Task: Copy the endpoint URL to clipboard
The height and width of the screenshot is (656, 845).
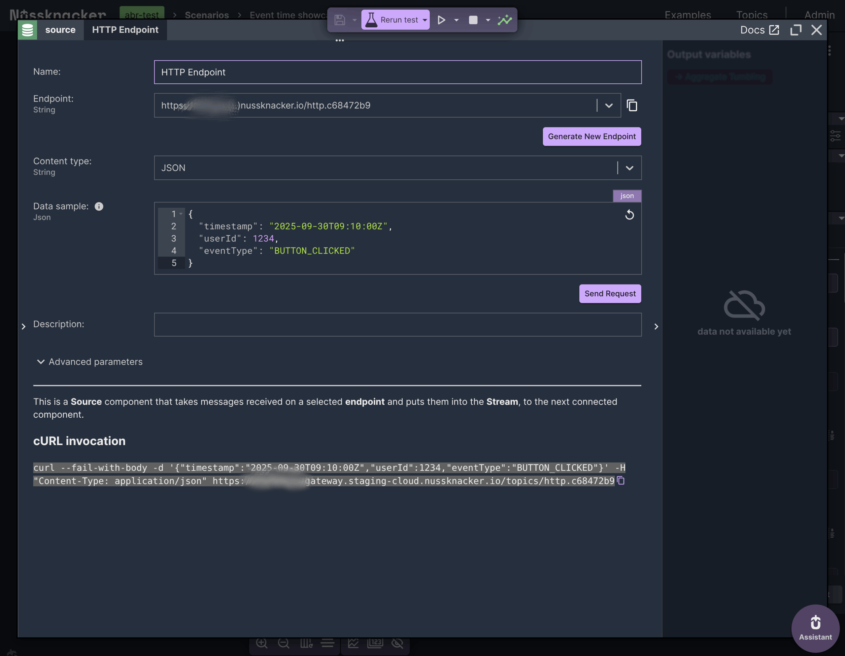Action: click(x=631, y=105)
